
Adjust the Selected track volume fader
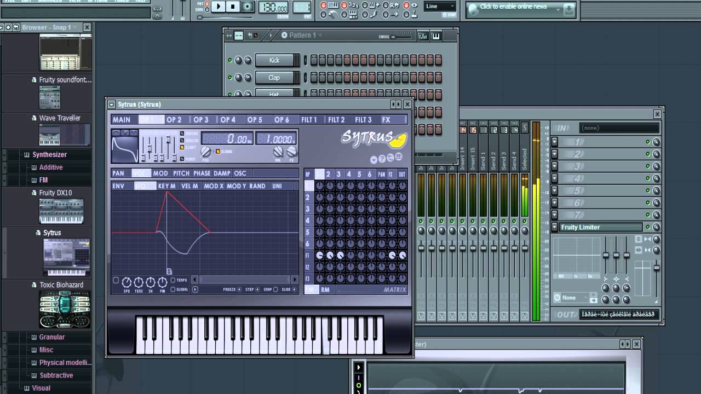coord(525,249)
